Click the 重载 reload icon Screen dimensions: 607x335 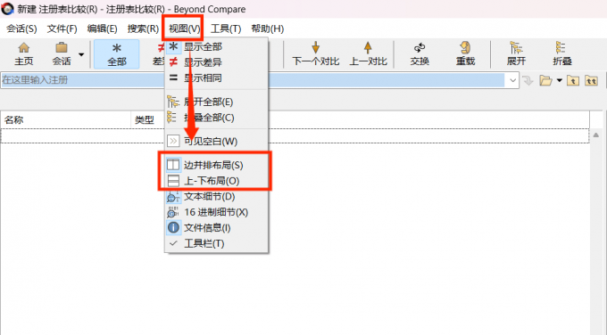tap(465, 54)
